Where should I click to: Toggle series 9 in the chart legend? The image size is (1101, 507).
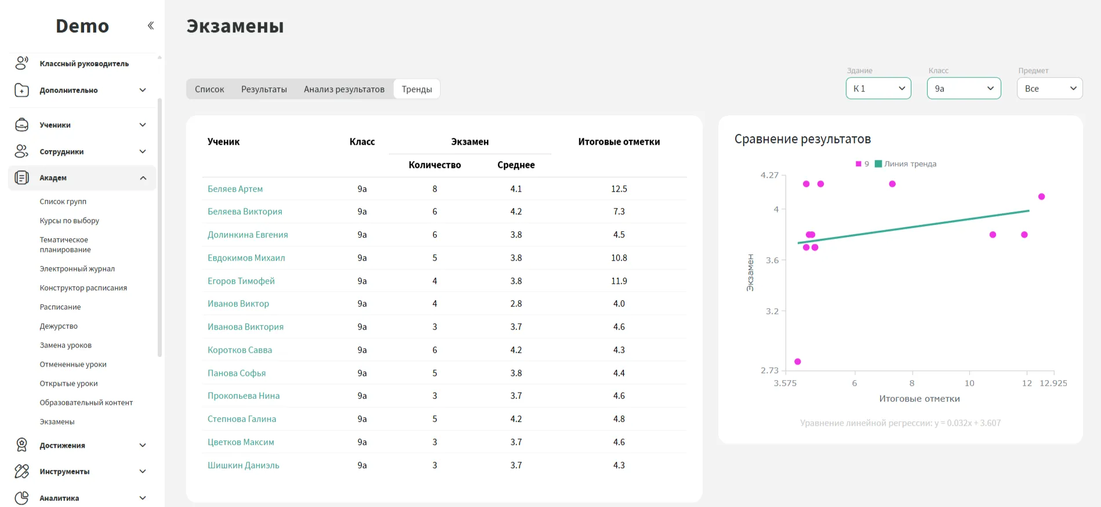pos(862,164)
